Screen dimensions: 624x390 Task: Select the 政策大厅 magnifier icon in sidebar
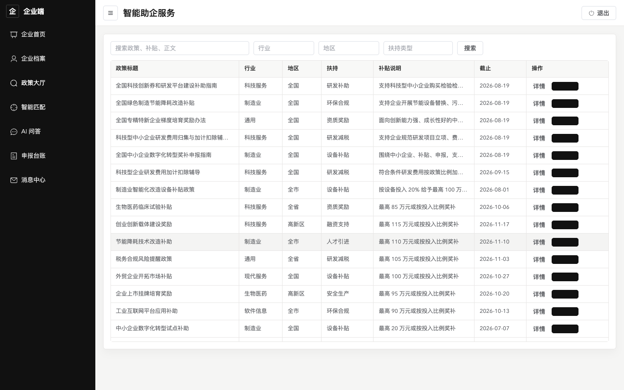coord(14,83)
